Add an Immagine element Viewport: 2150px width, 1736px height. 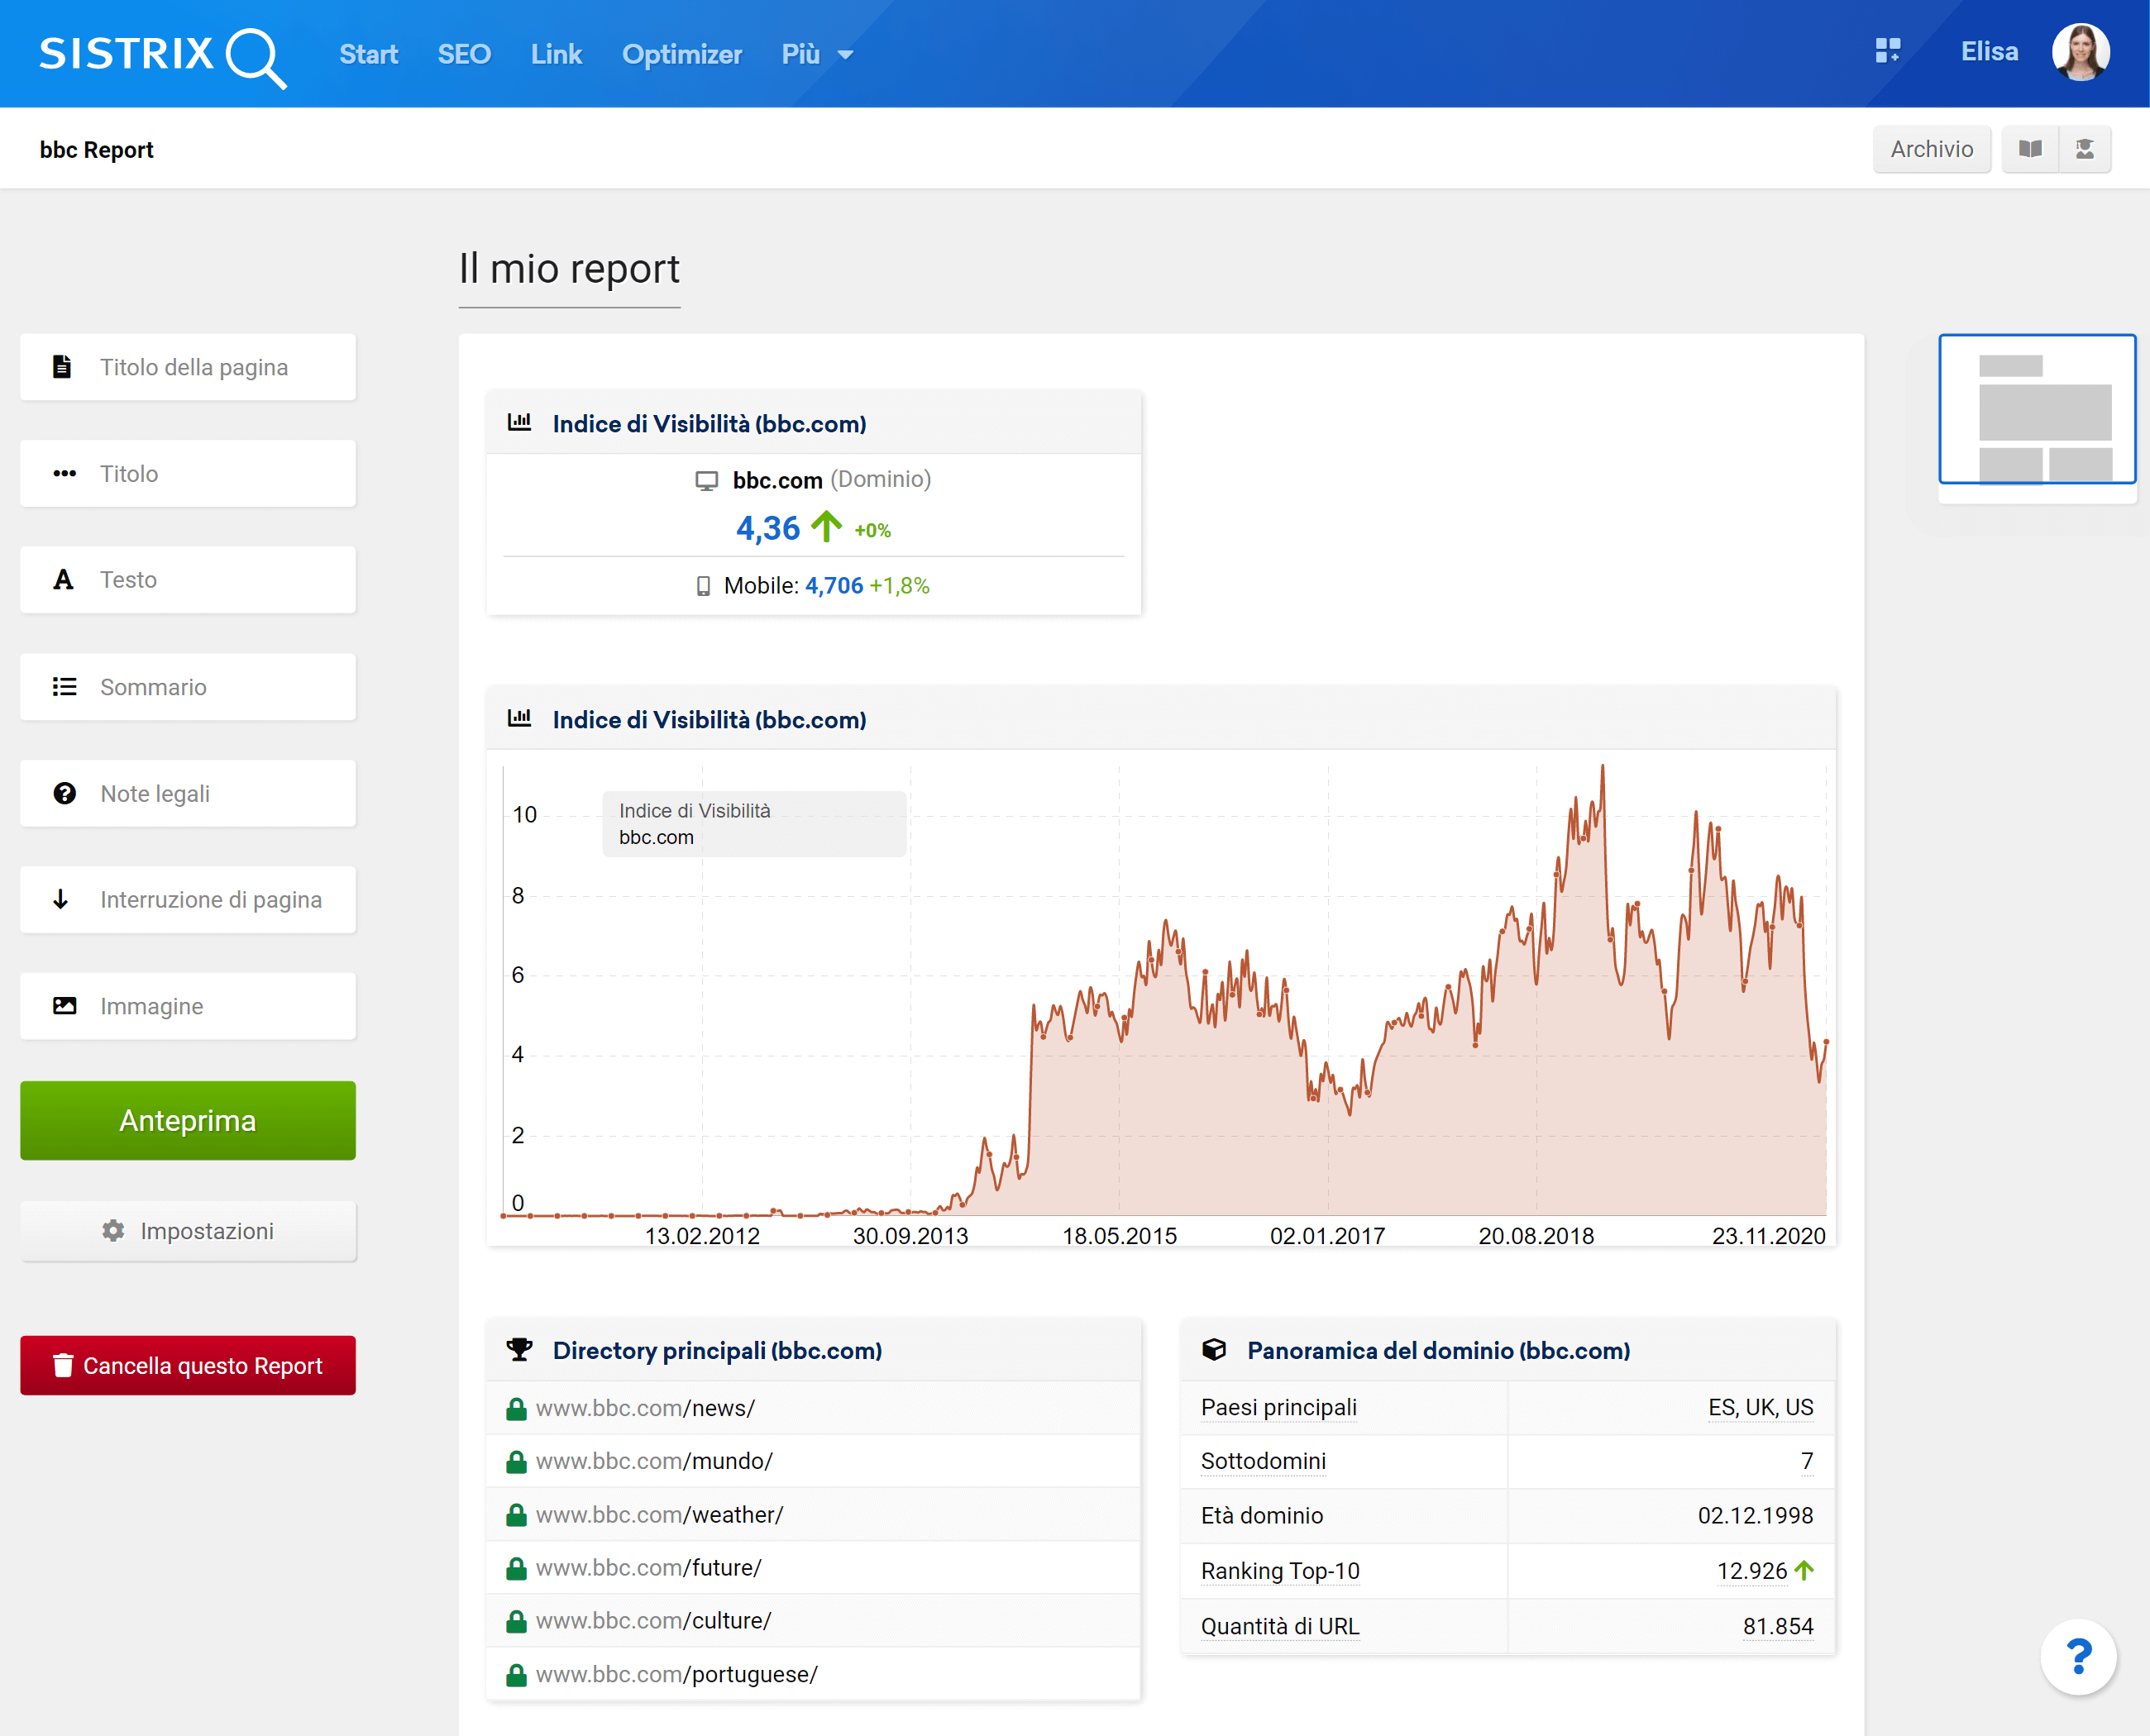188,1006
